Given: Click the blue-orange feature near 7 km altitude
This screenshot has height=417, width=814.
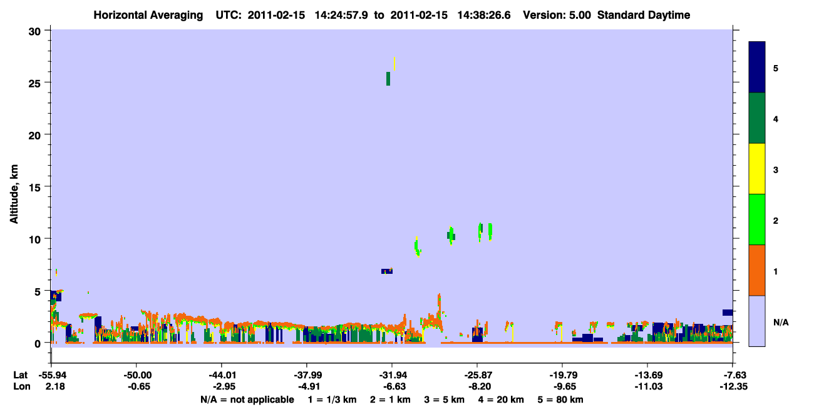Looking at the screenshot, I should (x=387, y=271).
